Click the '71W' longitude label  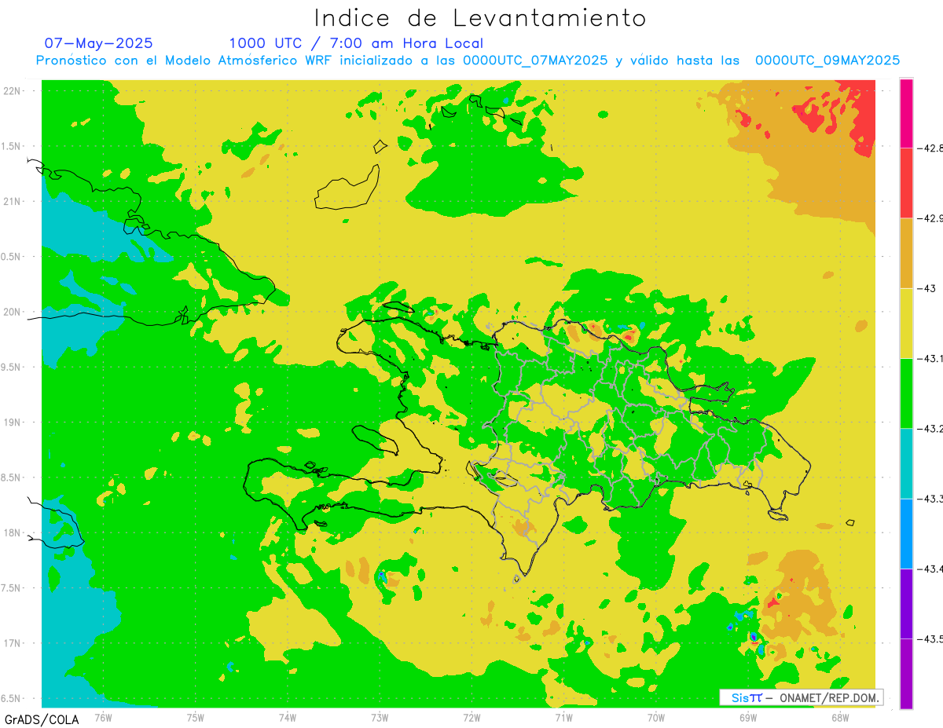pos(563,717)
